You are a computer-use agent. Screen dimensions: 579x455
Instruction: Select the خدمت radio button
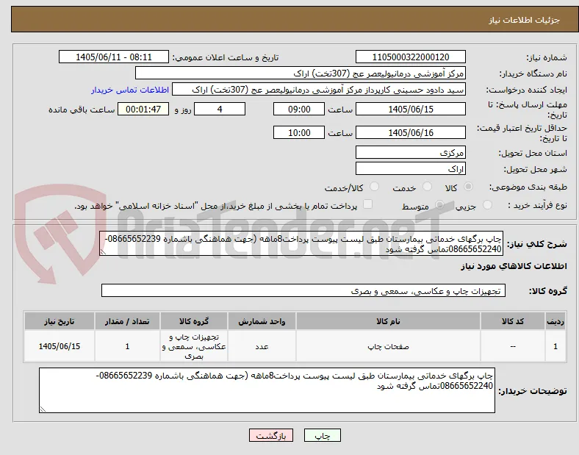(x=427, y=187)
